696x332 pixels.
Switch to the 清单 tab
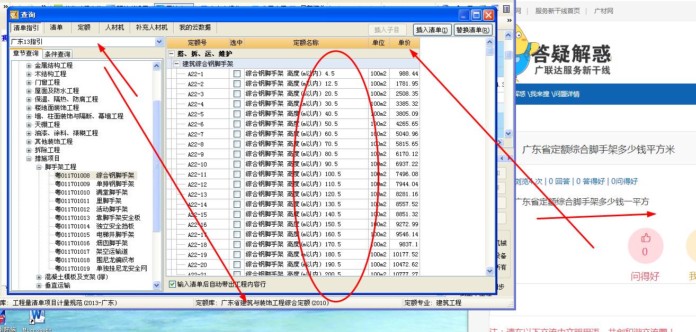57,27
